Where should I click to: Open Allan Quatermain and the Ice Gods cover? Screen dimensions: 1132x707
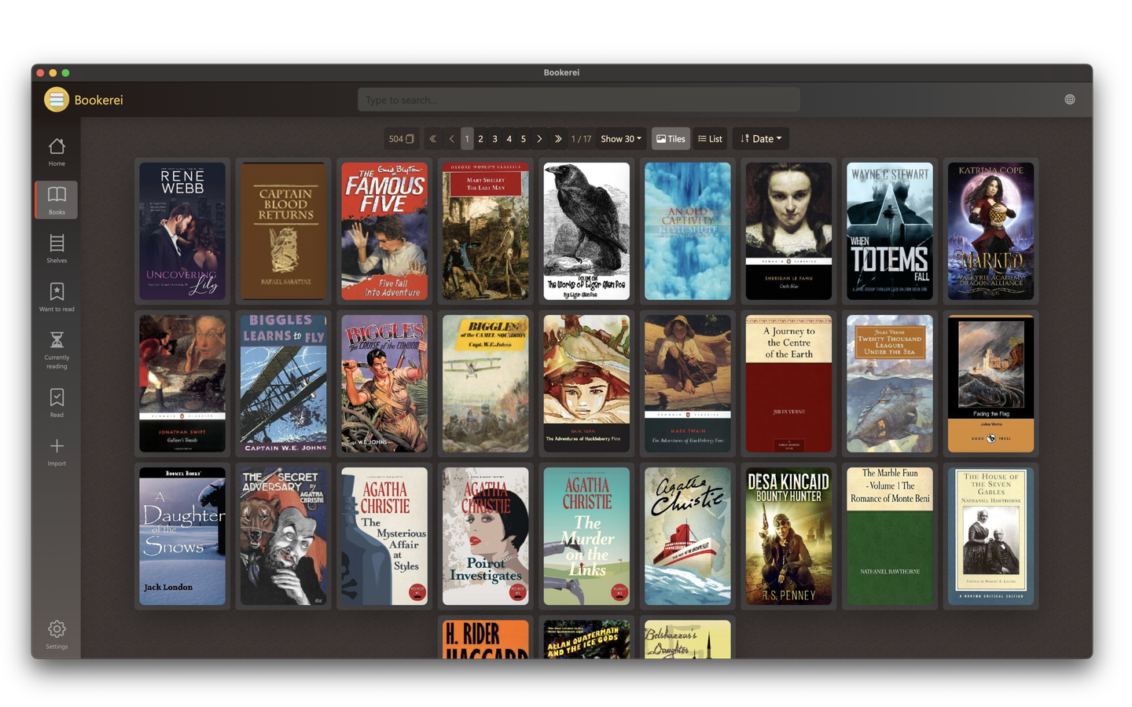(586, 639)
